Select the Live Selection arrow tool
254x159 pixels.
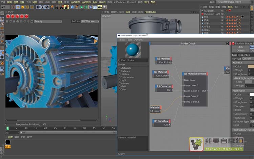click(13, 7)
